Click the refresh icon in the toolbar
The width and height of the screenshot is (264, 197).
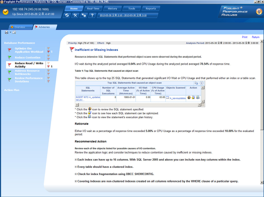[x=67, y=15]
